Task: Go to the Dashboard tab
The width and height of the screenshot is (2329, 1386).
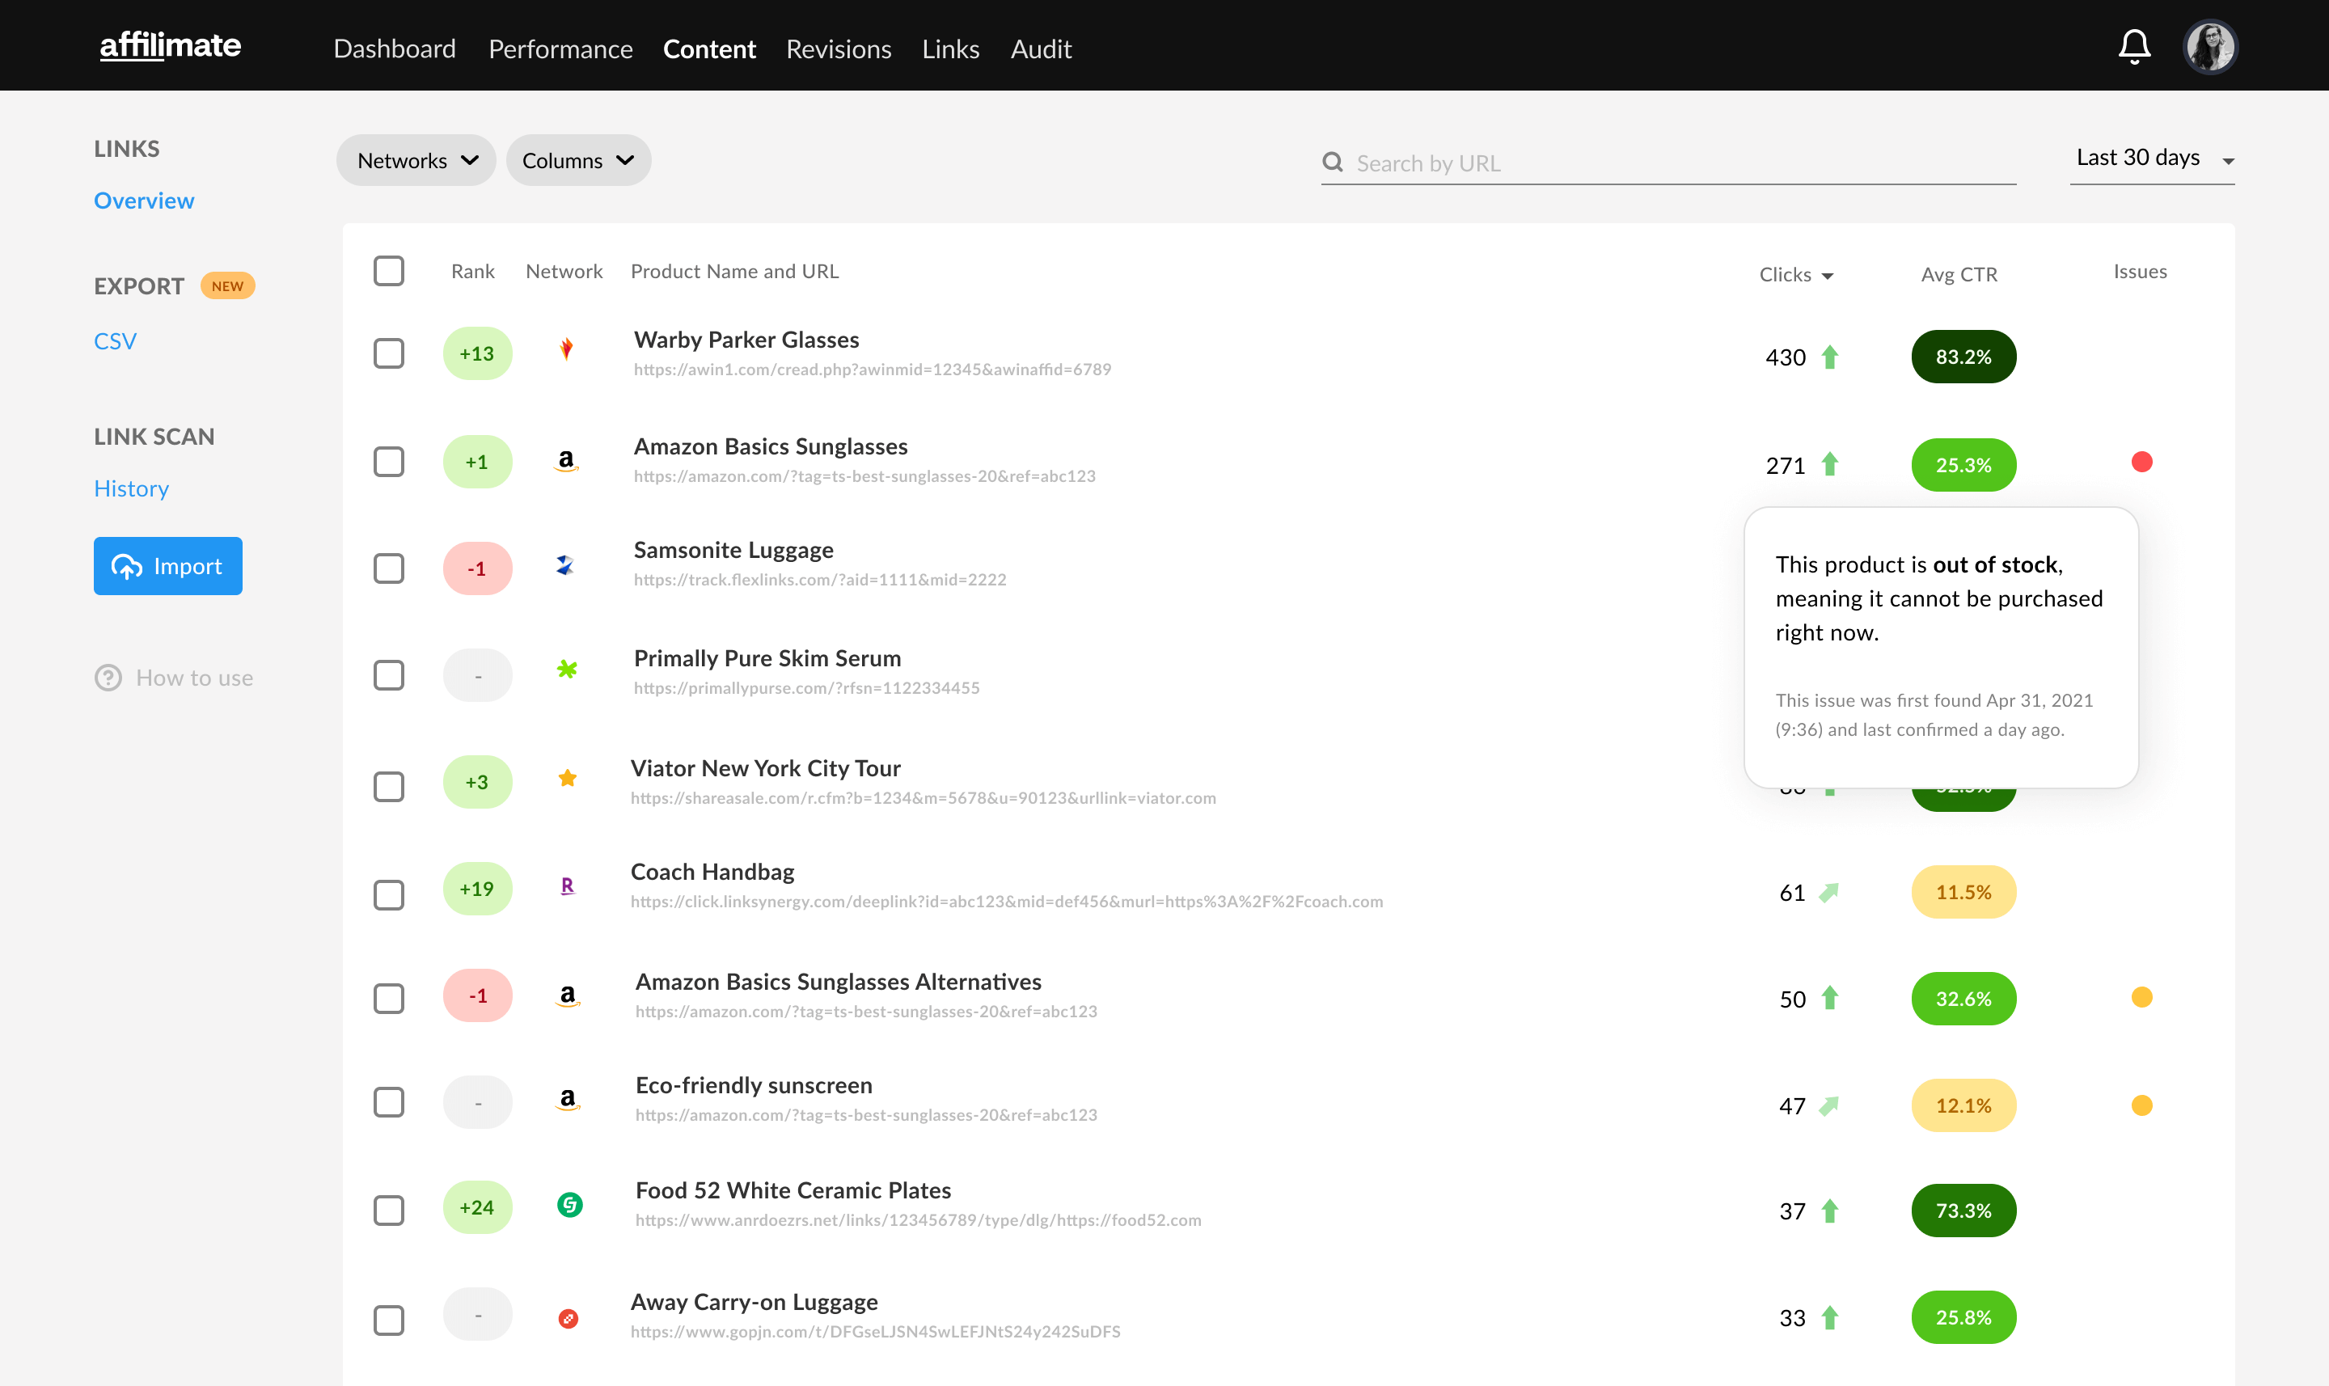Action: pyautogui.click(x=394, y=49)
